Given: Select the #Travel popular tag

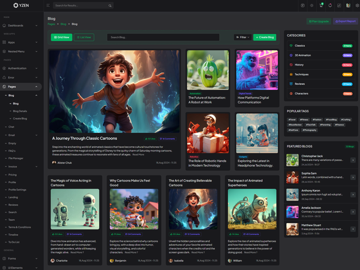Looking at the screenshot, I should pos(292,120).
